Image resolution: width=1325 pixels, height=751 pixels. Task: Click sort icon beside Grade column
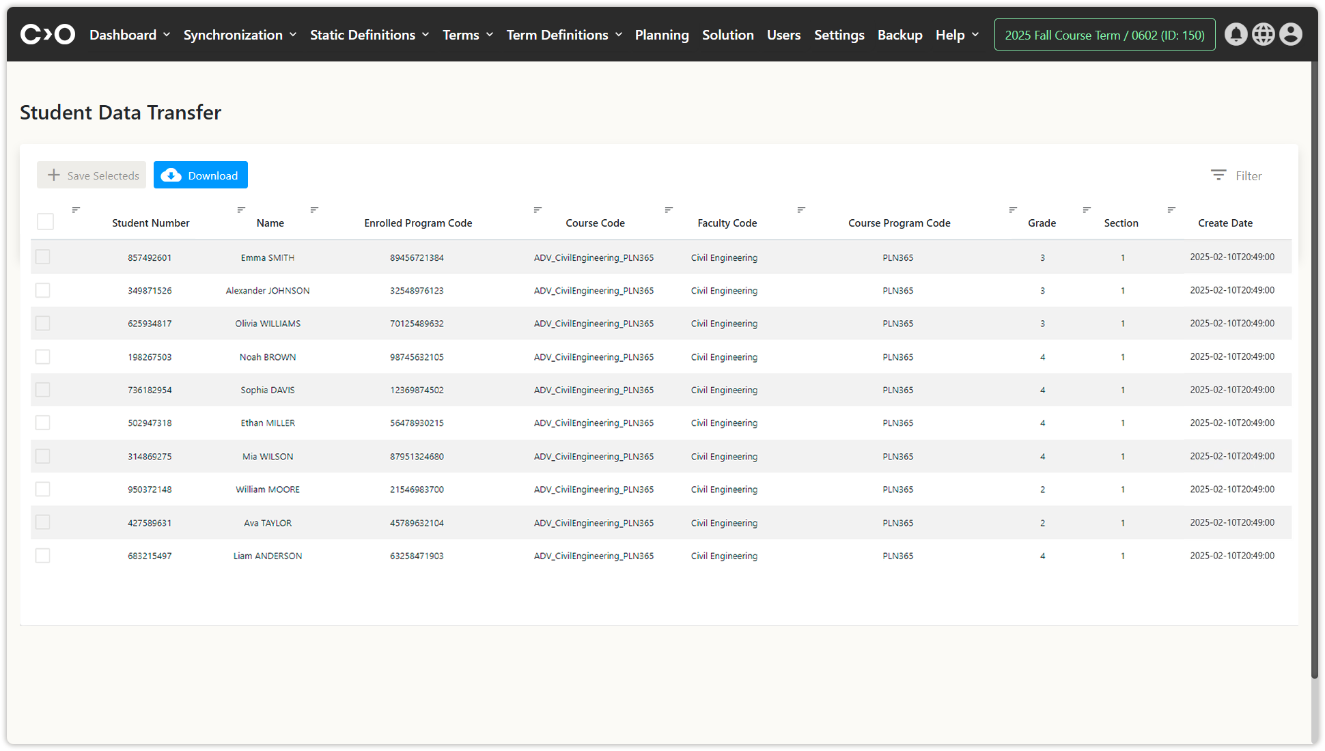[1013, 210]
